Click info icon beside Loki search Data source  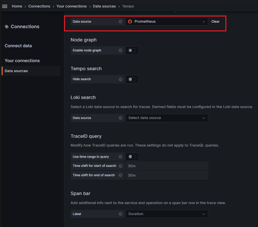tap(120, 118)
